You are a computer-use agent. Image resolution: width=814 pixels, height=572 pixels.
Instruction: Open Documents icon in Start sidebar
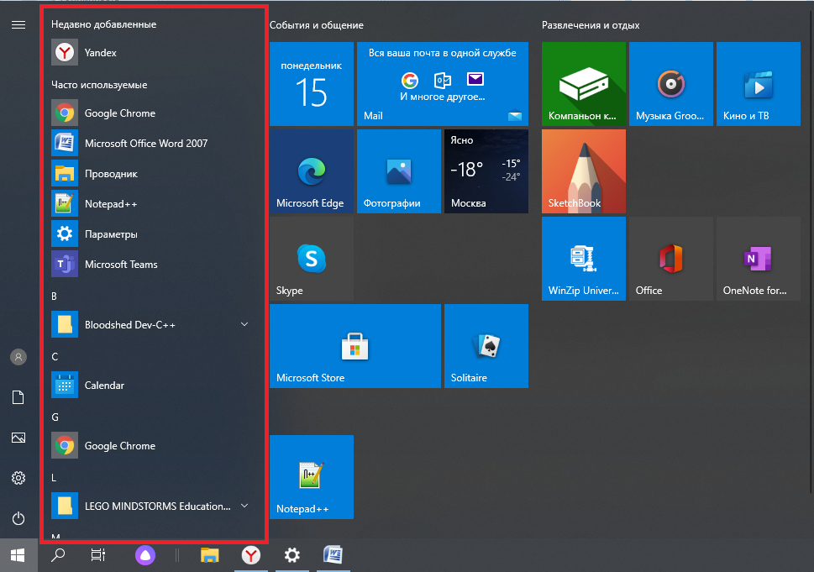[x=18, y=397]
